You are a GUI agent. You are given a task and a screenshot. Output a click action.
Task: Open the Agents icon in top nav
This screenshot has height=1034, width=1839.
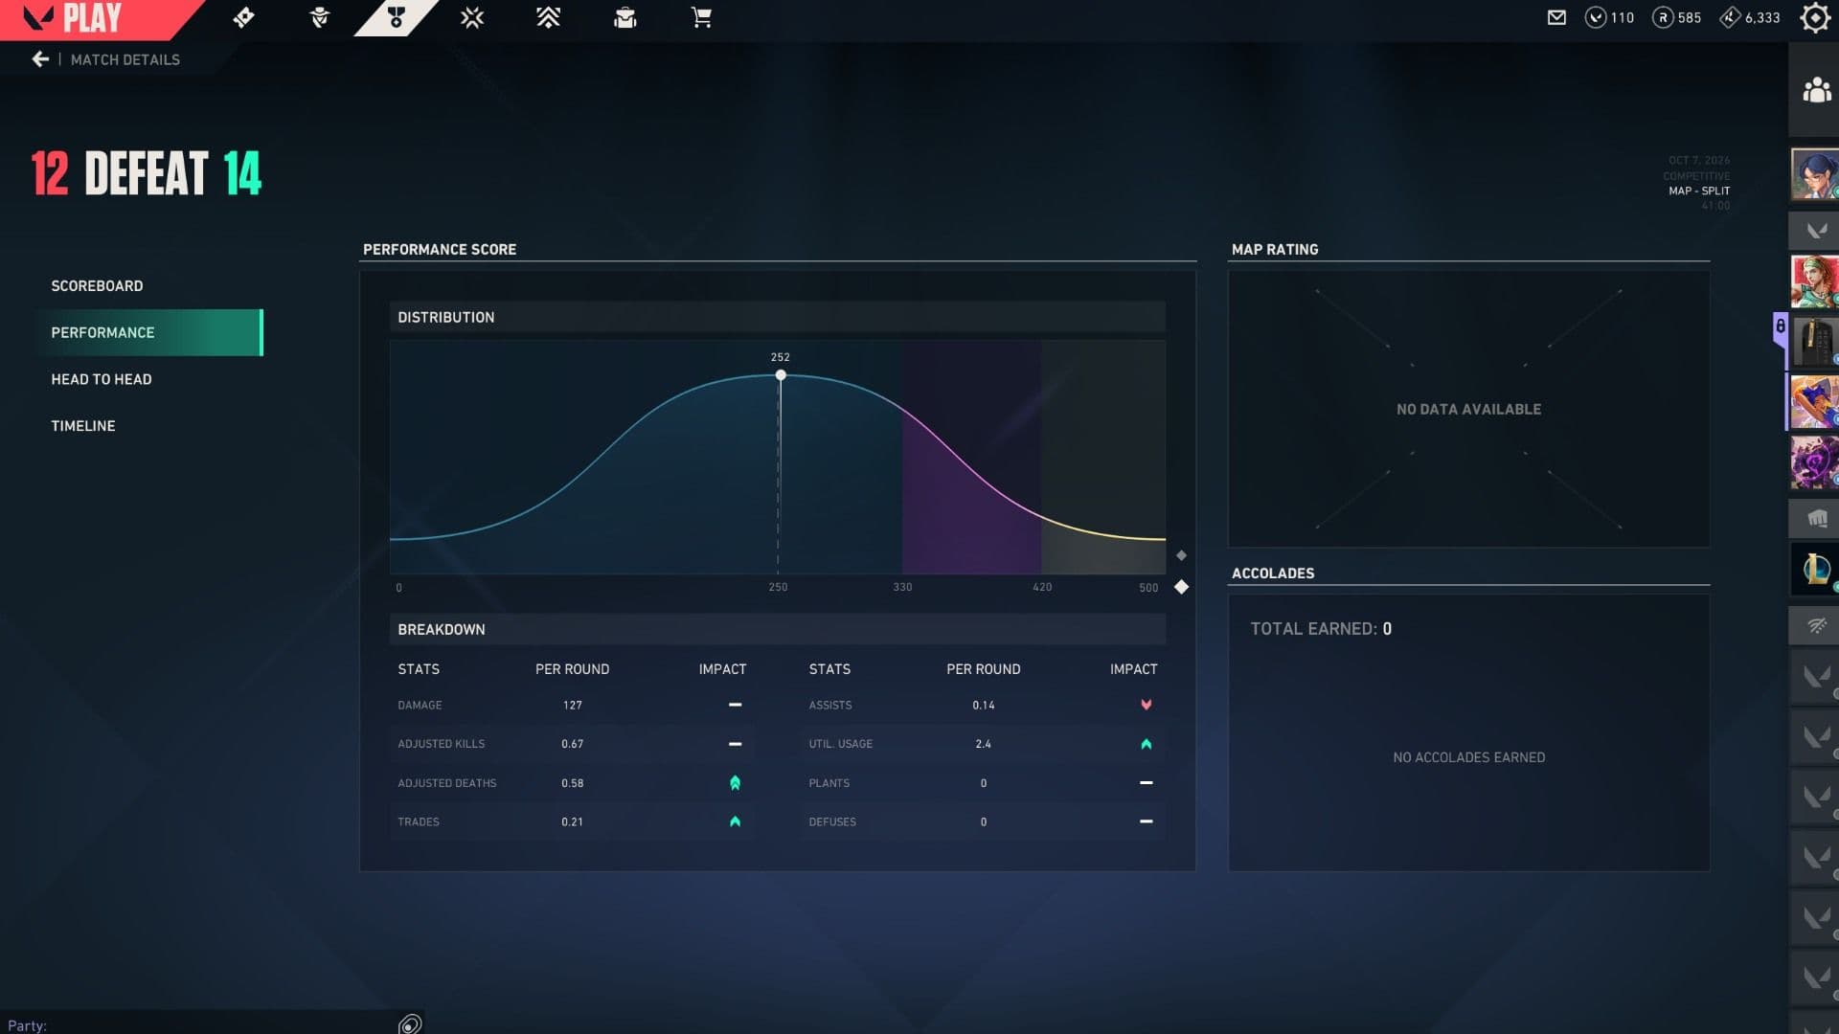click(320, 17)
